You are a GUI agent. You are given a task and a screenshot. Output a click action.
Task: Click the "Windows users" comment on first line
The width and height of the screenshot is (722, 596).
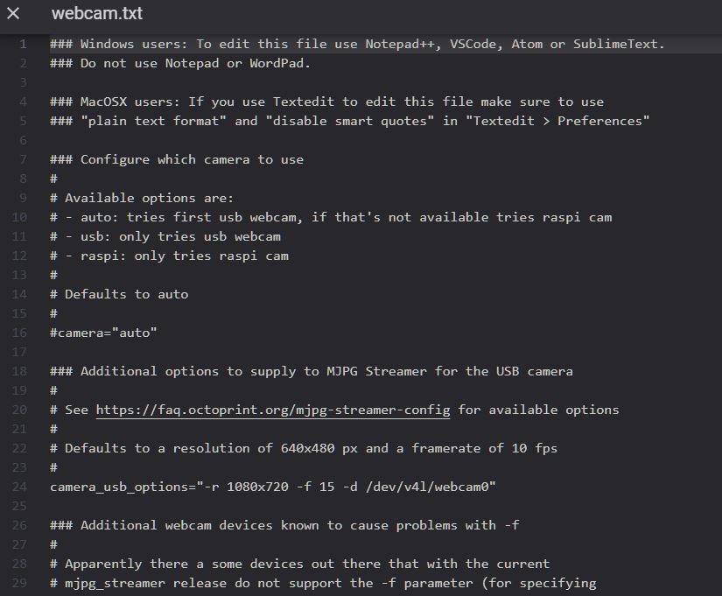357,44
